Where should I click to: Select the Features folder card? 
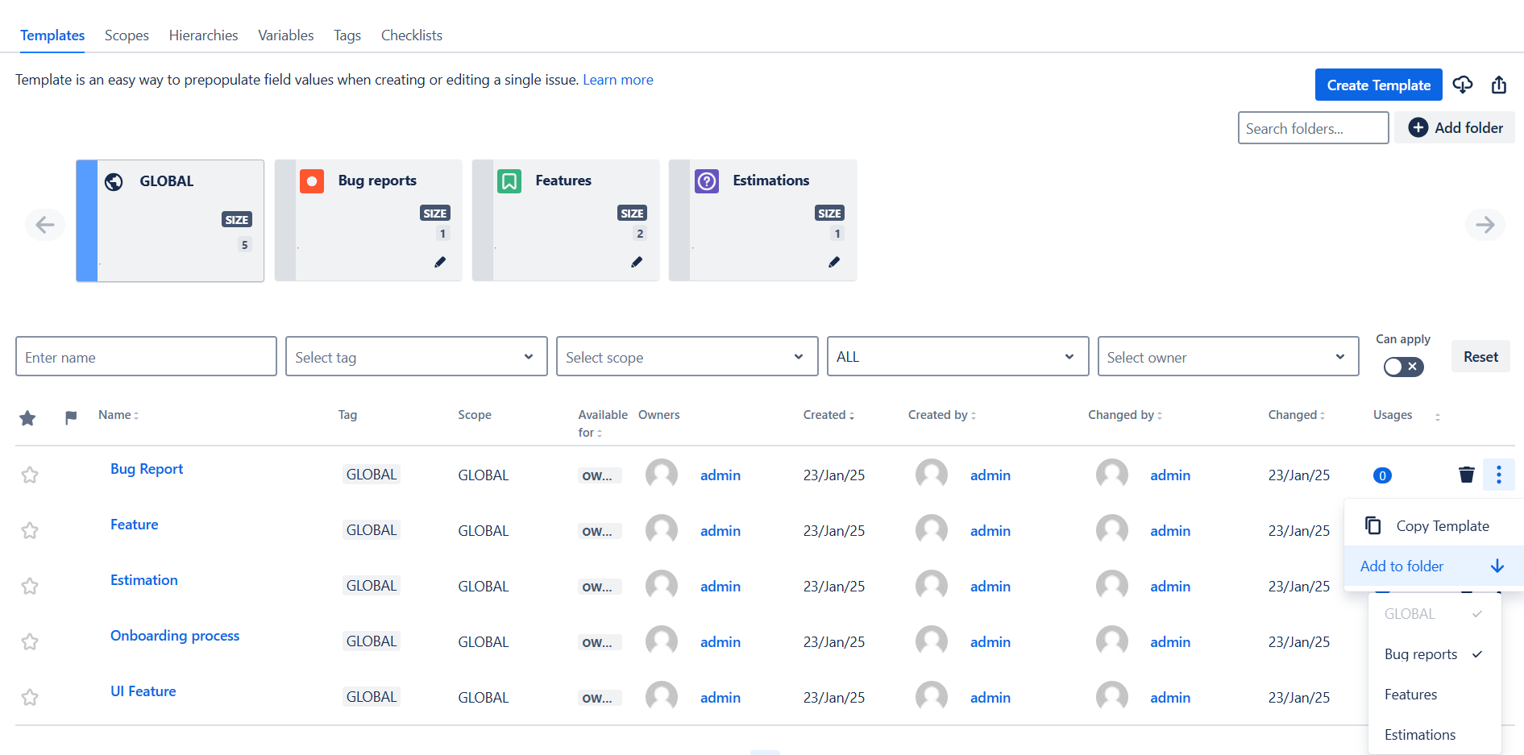click(x=566, y=219)
